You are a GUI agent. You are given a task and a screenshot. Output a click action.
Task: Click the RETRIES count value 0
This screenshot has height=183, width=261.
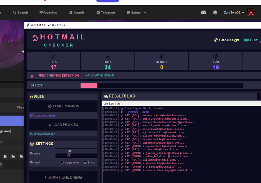[x=161, y=68]
